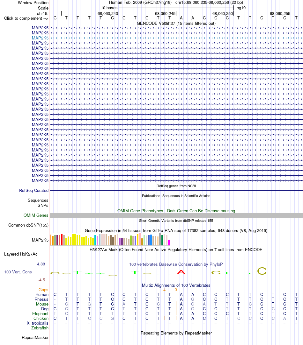Click the magenta last bar in GTEx chart
Image resolution: width=303 pixels, height=345 pixels.
169,243
